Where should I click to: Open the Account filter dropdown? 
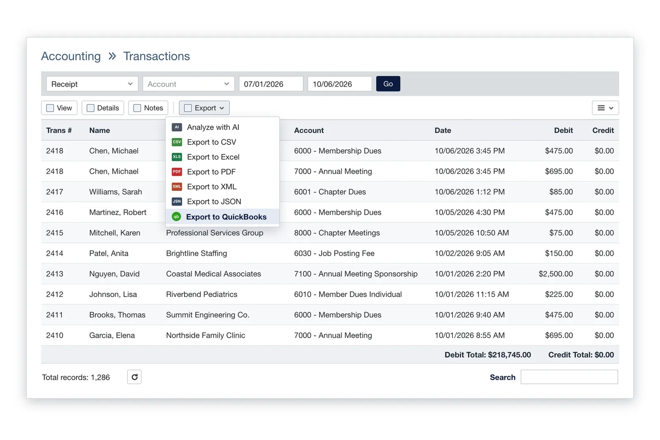pyautogui.click(x=189, y=84)
